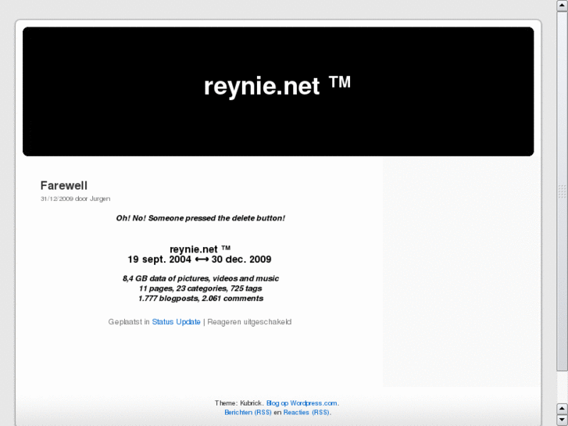Open the Status Update category link
Viewport: 568px width, 426px height.
pyautogui.click(x=176, y=322)
